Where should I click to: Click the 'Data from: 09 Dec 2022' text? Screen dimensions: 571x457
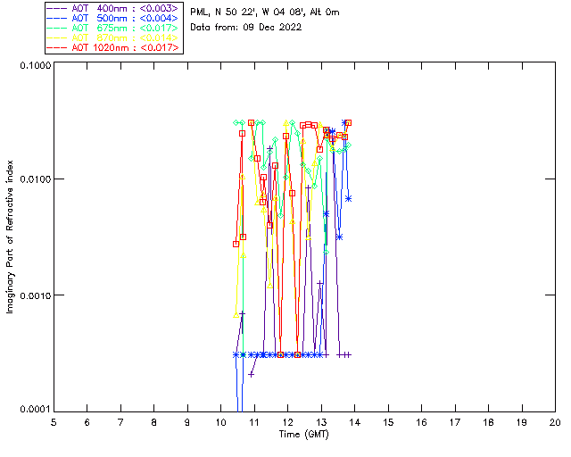tap(246, 28)
